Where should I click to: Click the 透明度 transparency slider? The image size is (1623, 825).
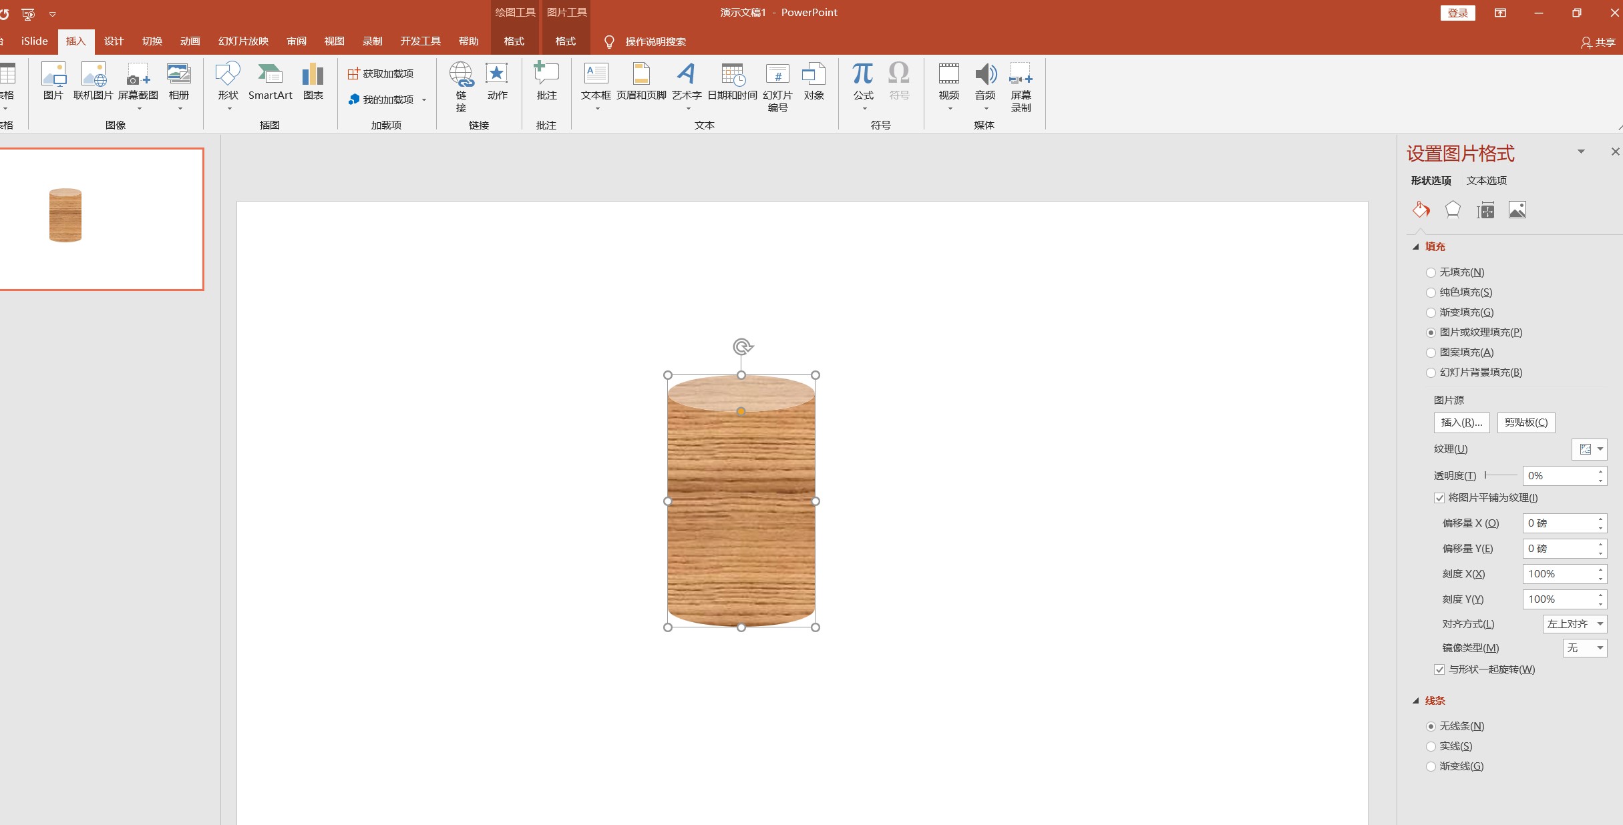click(x=1500, y=475)
